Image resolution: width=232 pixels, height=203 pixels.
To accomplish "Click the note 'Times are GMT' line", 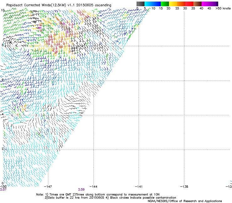I will pos(98,195).
